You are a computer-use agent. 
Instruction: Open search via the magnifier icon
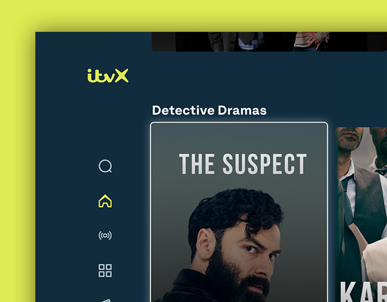pos(105,166)
